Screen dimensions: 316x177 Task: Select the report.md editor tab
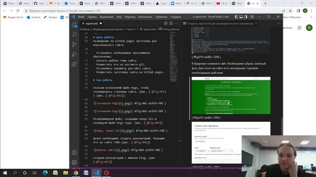point(91,24)
